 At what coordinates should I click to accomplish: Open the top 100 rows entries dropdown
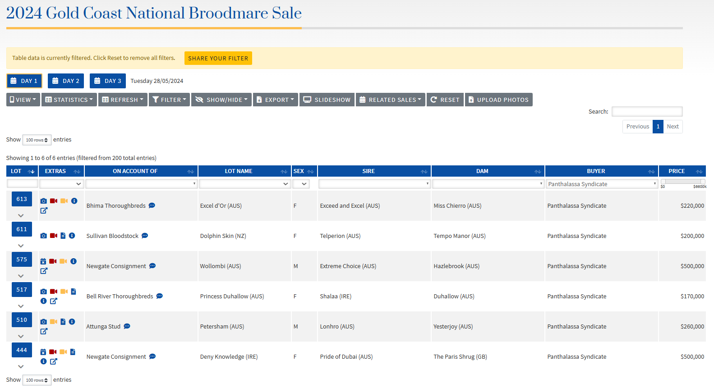click(x=37, y=140)
